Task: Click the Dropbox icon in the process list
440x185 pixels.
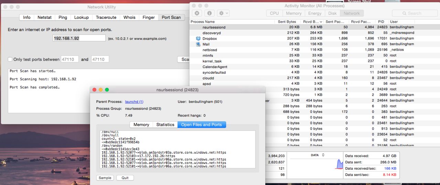Action: point(198,39)
